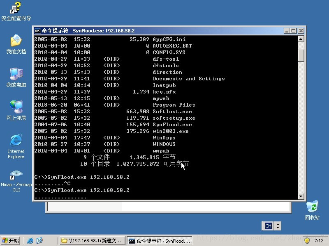Click the WINDOWS directory line

[x=105, y=144]
